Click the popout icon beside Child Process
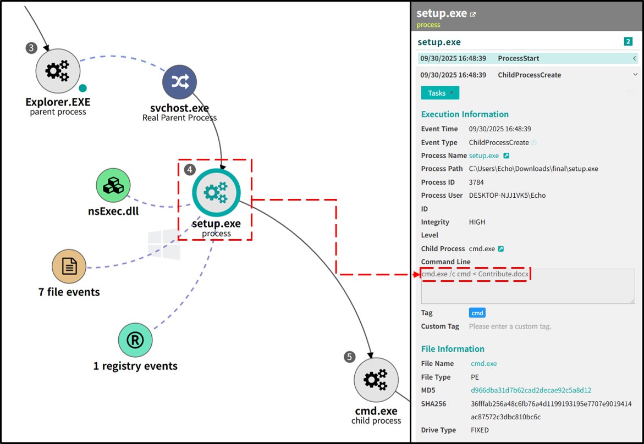The height and width of the screenshot is (444, 644). [x=500, y=249]
